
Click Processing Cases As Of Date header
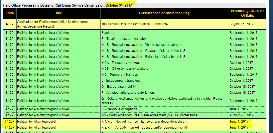247,13
